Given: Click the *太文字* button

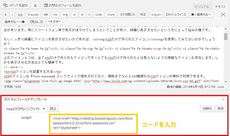Looking at the screenshot, I should coord(54,22).
